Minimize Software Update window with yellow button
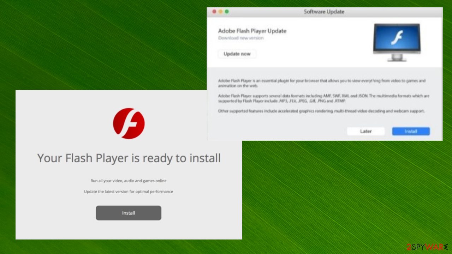 tap(220, 12)
